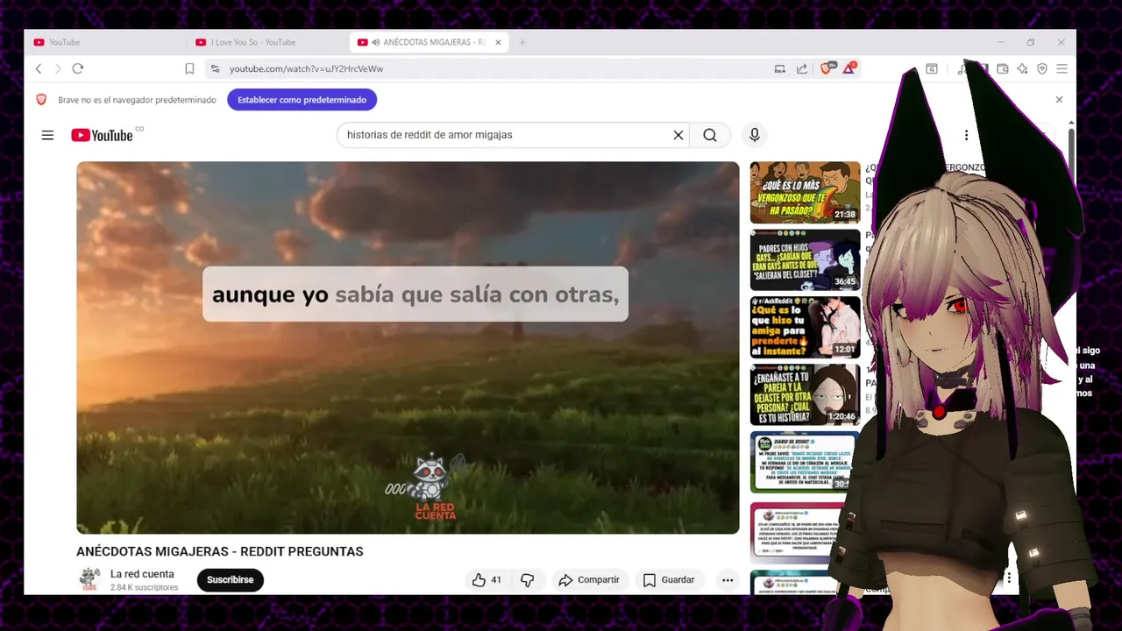Open '¿Engañaste a tu pareja' thumbnail
This screenshot has height=631, width=1122.
805,394
